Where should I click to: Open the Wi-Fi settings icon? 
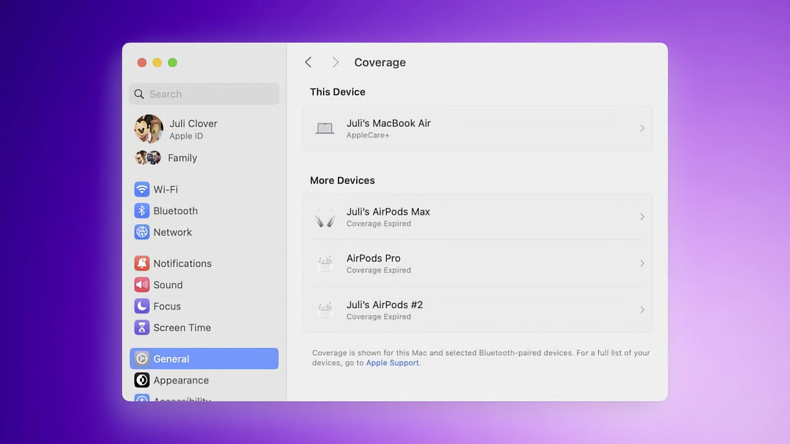click(x=142, y=189)
